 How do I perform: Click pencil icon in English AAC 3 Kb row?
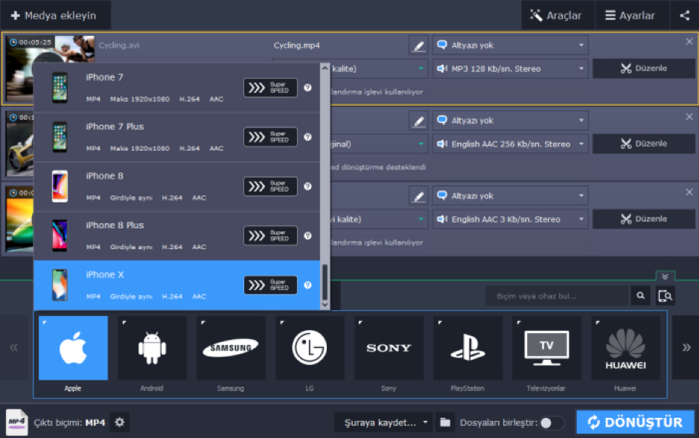(418, 196)
